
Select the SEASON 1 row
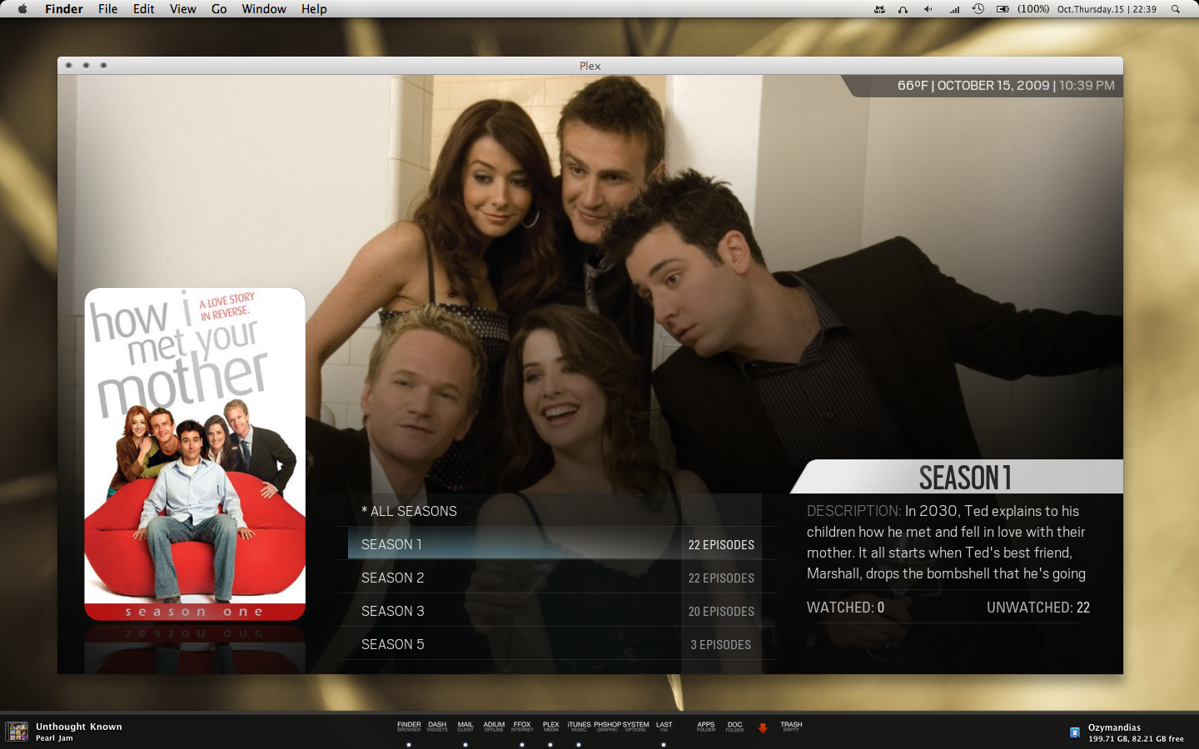557,544
